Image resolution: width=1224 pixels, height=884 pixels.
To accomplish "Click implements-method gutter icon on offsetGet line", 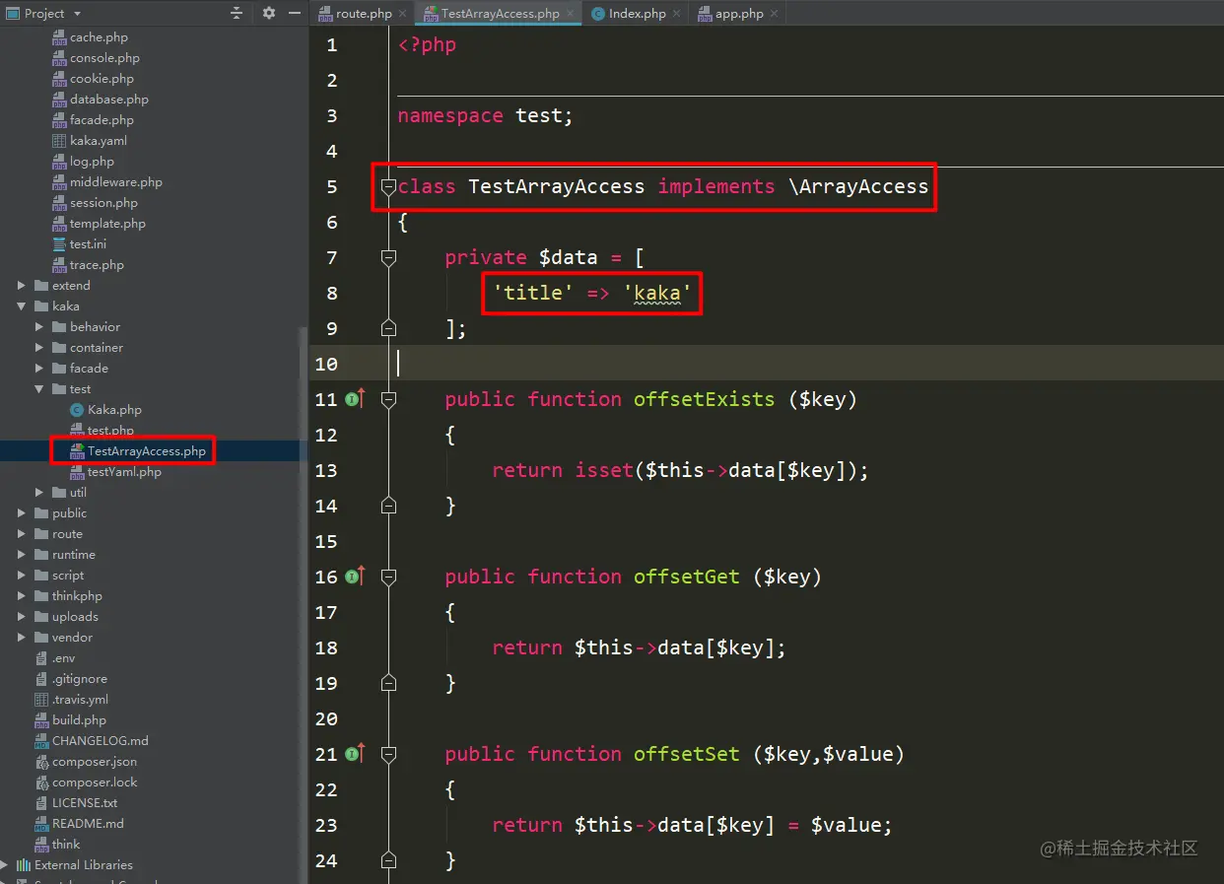I will [355, 576].
